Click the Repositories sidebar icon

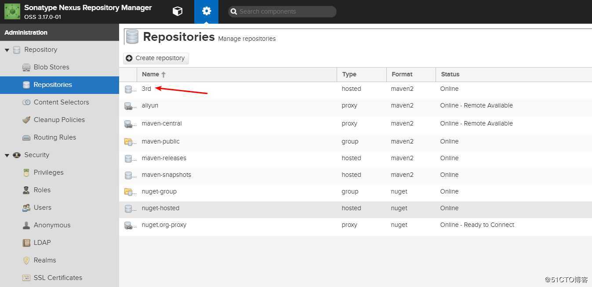pyautogui.click(x=26, y=85)
